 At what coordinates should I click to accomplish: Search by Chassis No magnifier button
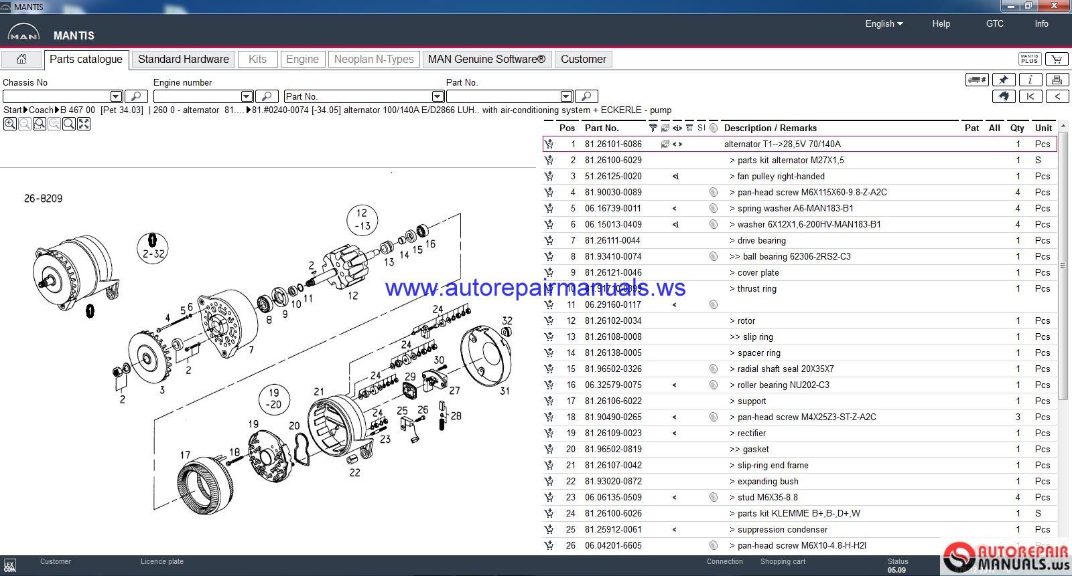pos(136,96)
